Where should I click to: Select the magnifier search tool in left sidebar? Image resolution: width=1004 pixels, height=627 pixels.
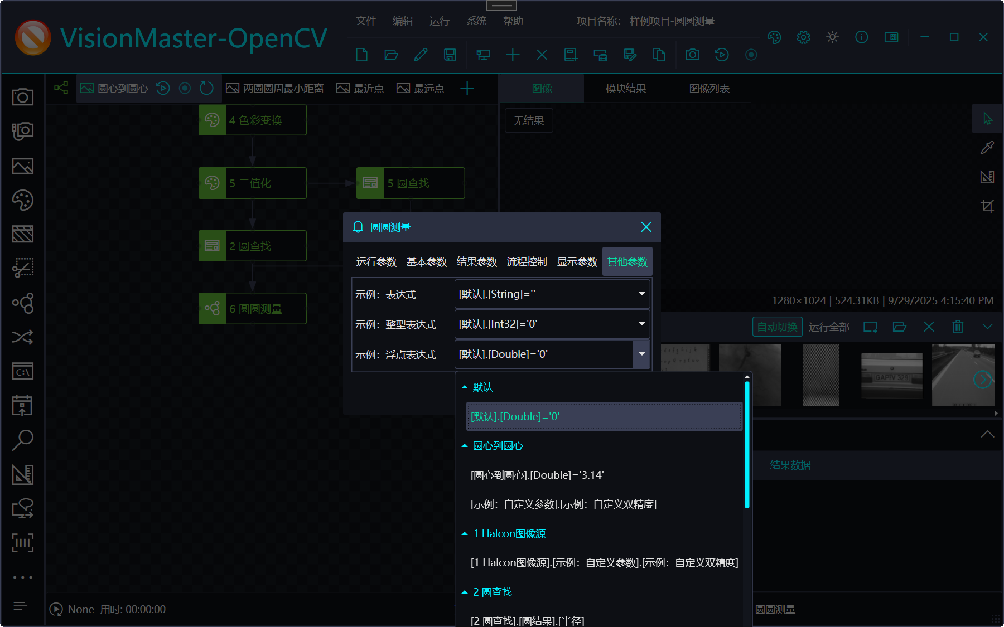pyautogui.click(x=22, y=440)
